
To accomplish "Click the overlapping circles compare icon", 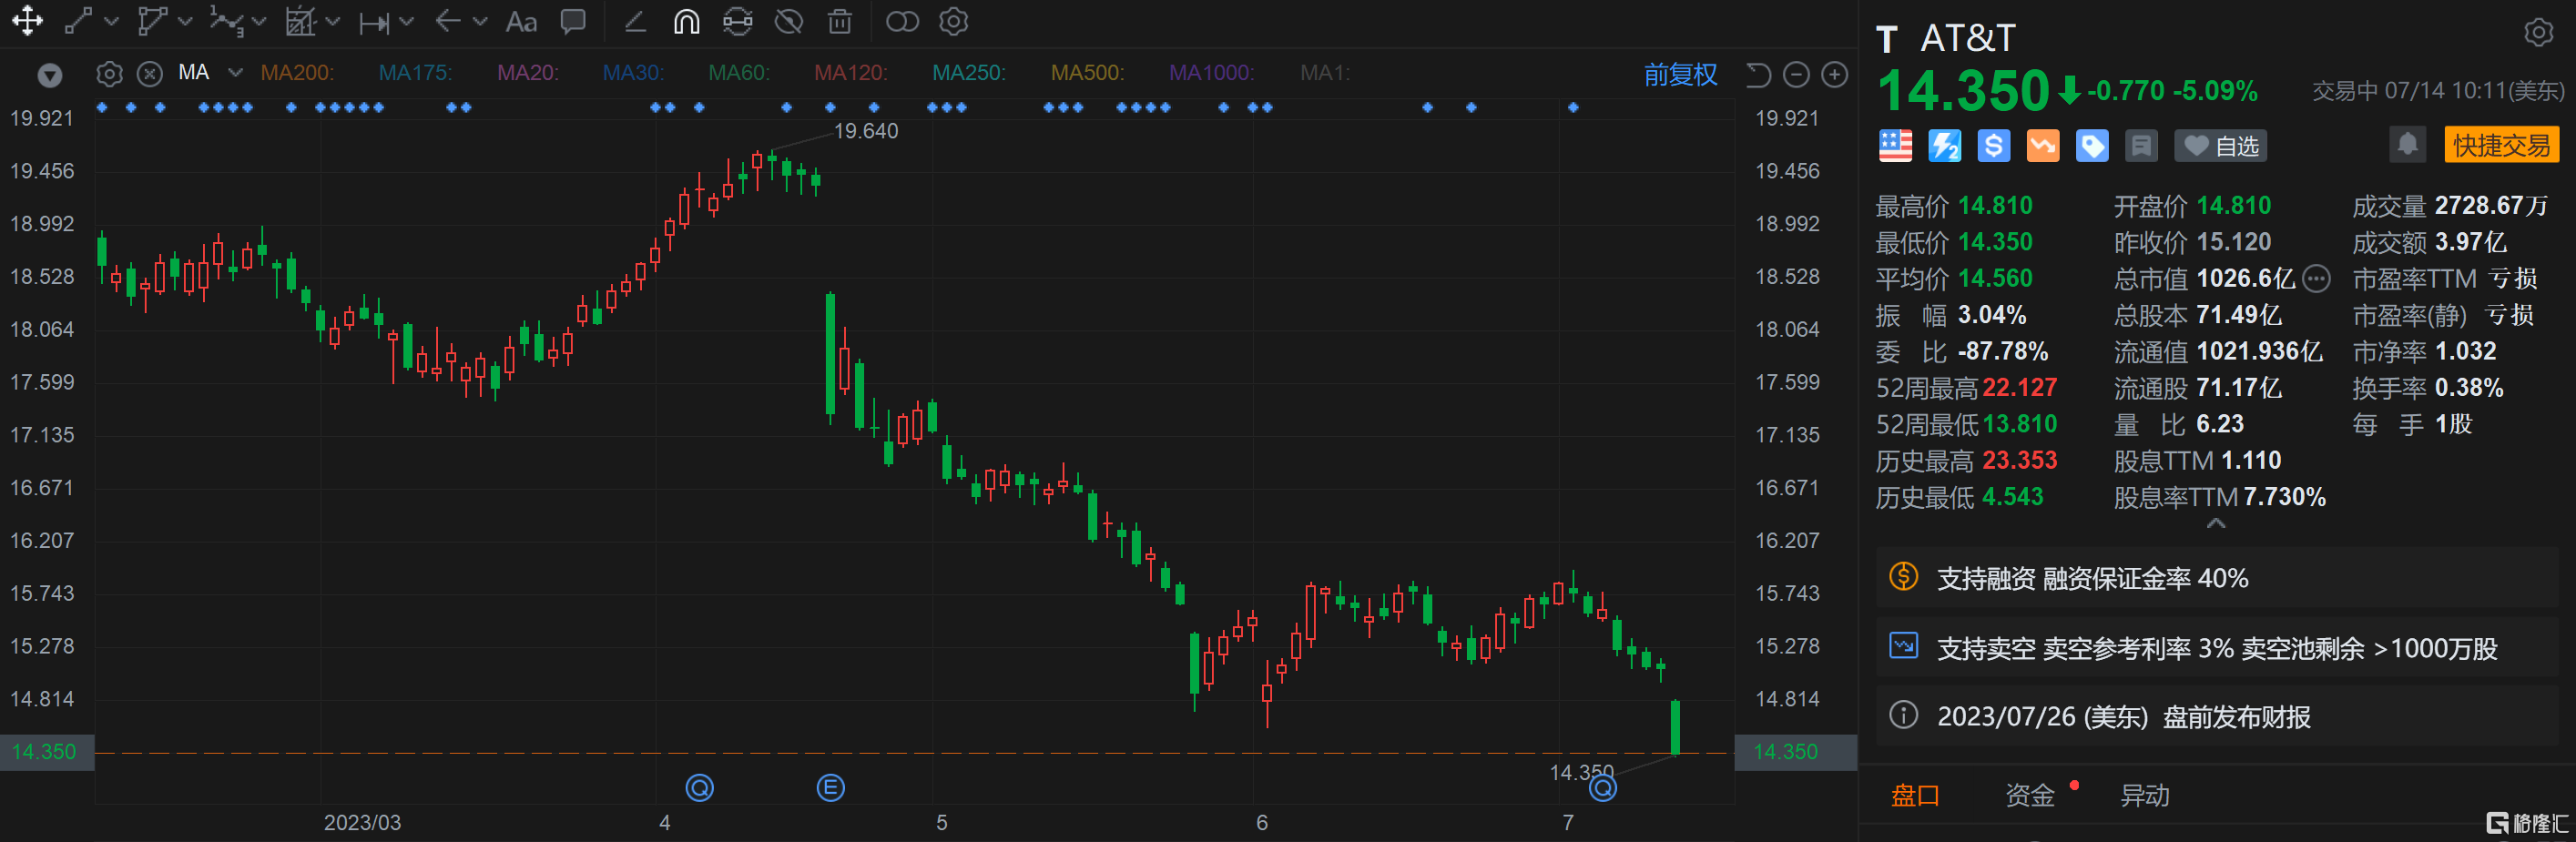I will click(902, 21).
